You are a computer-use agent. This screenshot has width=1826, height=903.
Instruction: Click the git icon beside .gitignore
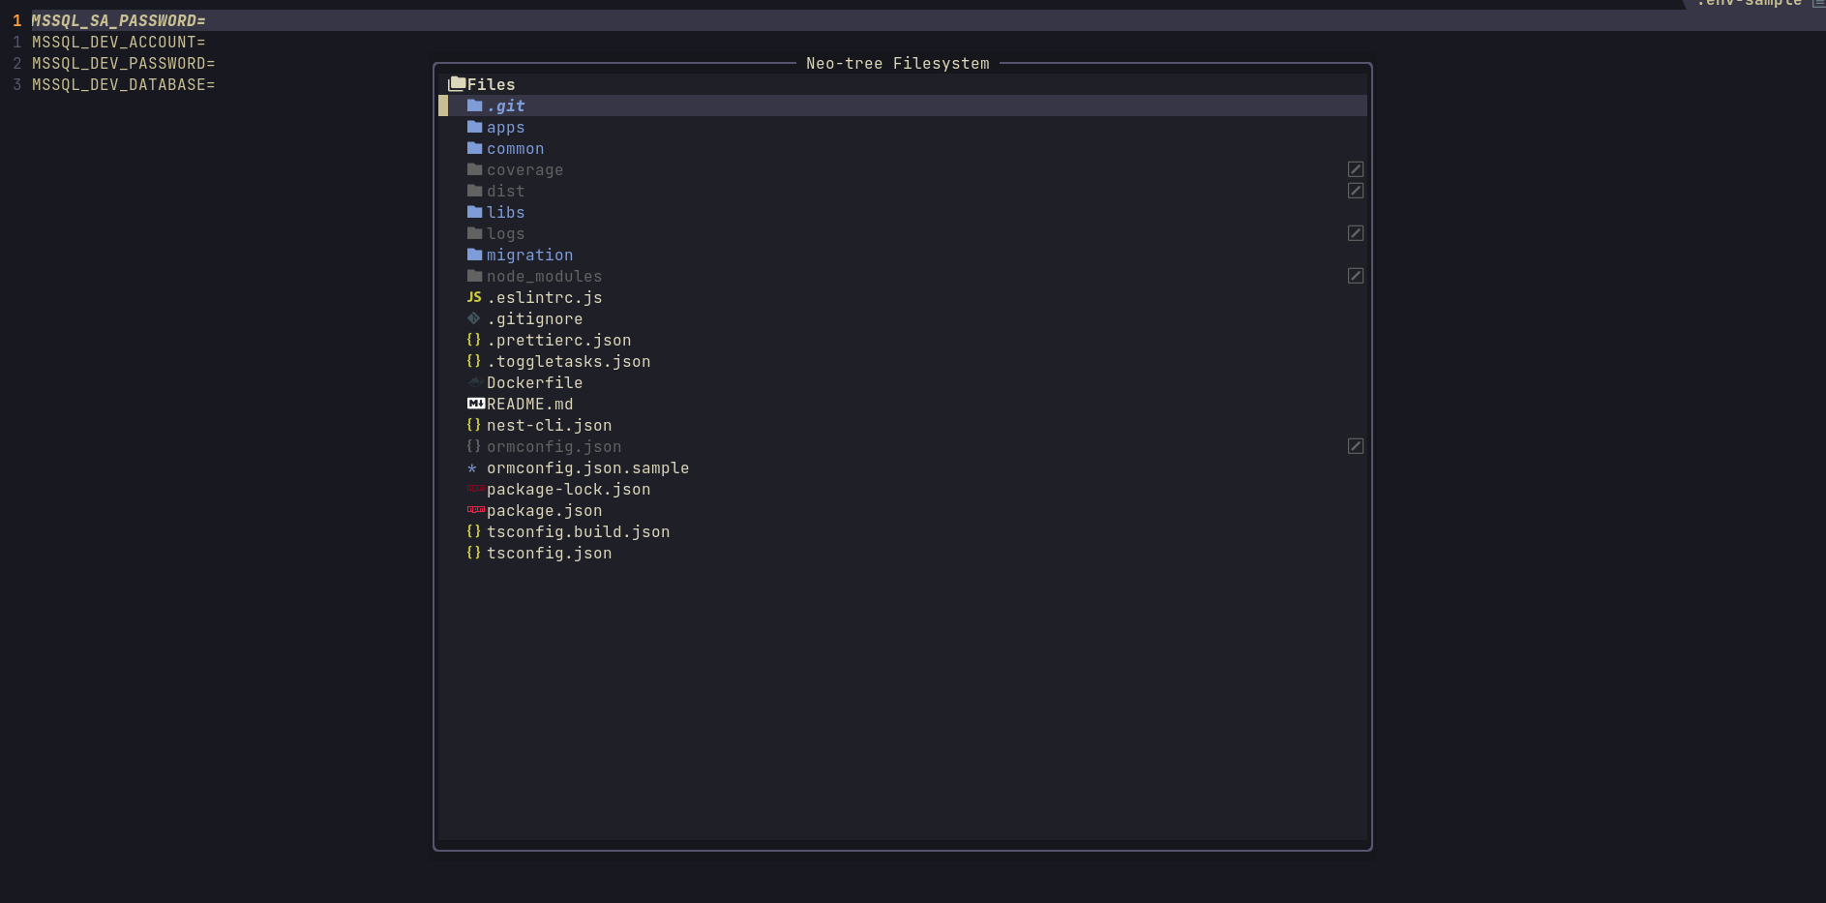tap(473, 318)
